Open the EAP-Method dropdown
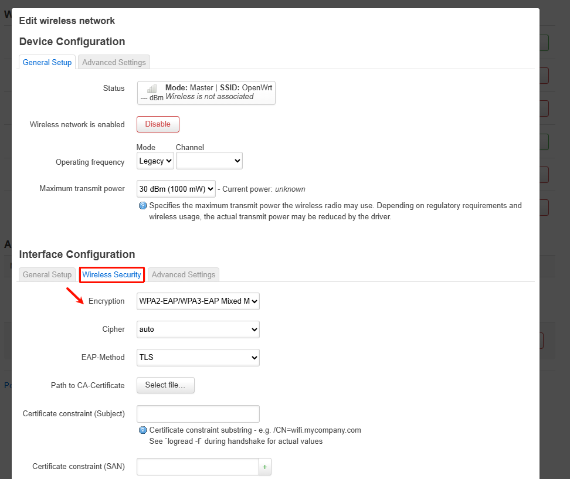Viewport: 570px width, 479px height. [198, 357]
